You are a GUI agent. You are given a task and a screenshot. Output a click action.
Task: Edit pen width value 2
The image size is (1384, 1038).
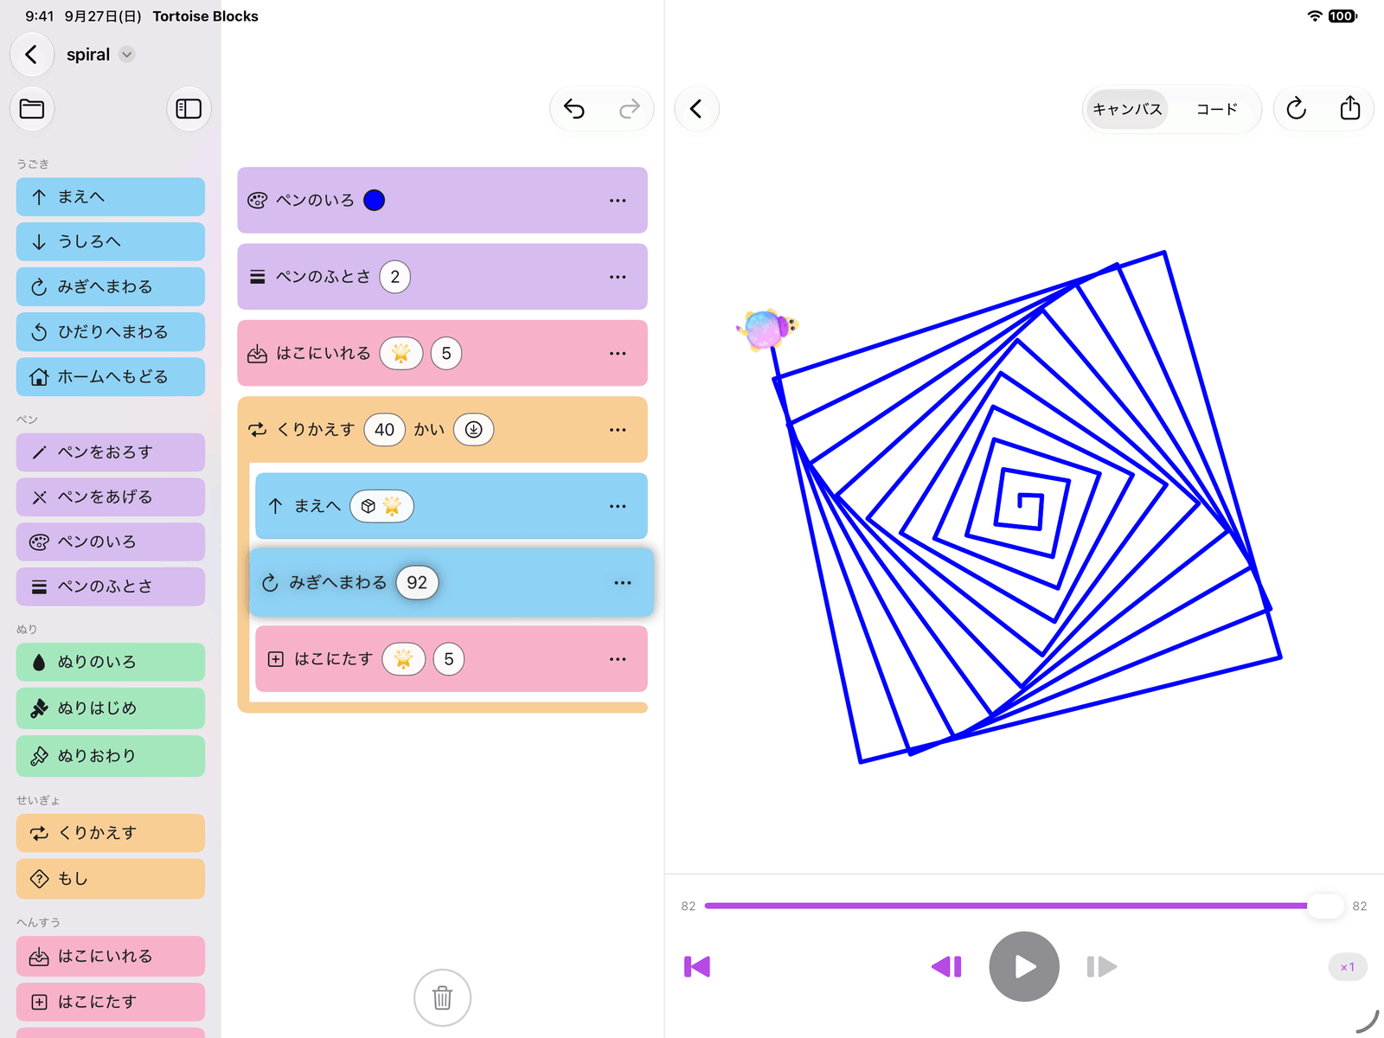click(395, 277)
